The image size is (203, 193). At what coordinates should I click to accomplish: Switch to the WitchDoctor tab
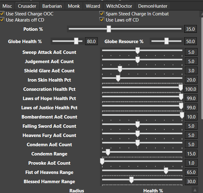pos(119,6)
